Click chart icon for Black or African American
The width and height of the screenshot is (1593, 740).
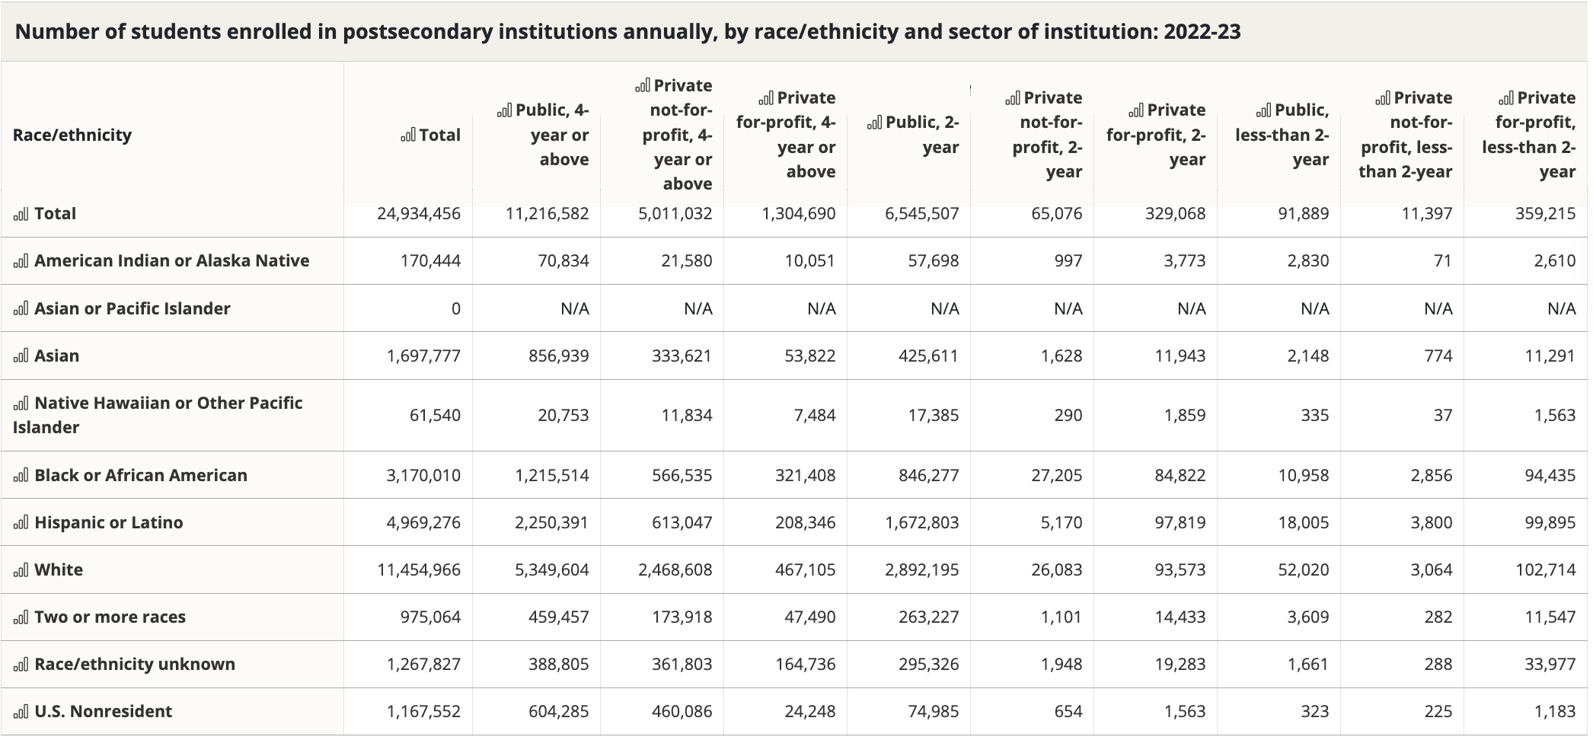[x=21, y=476]
